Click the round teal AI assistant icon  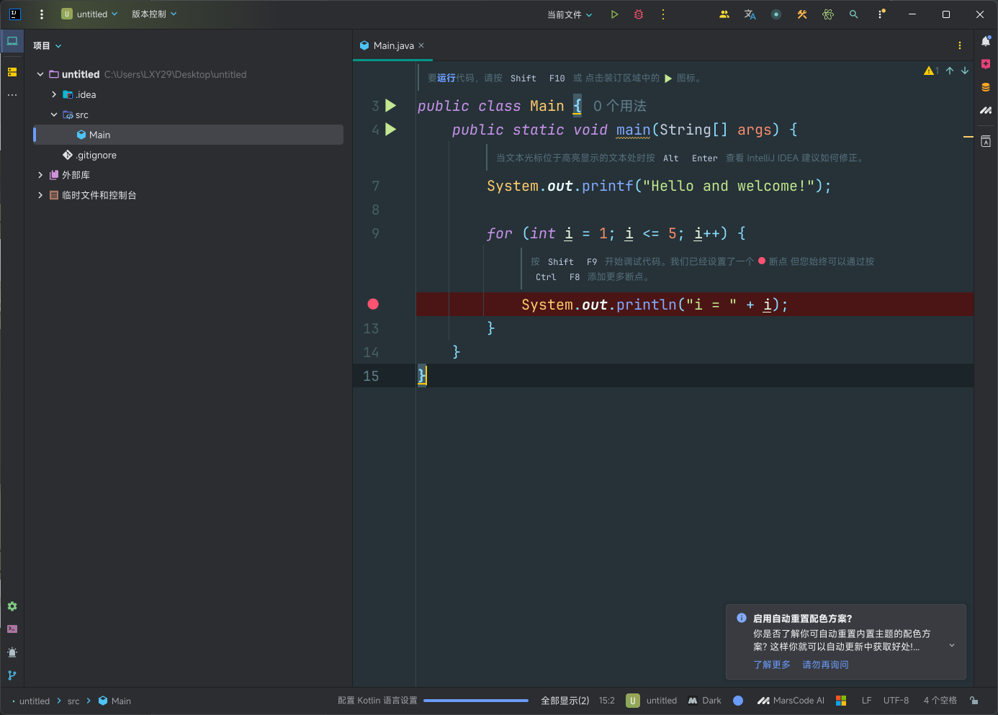click(x=776, y=14)
